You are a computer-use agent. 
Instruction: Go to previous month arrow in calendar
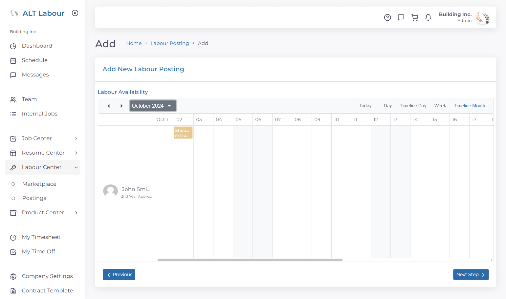click(109, 106)
